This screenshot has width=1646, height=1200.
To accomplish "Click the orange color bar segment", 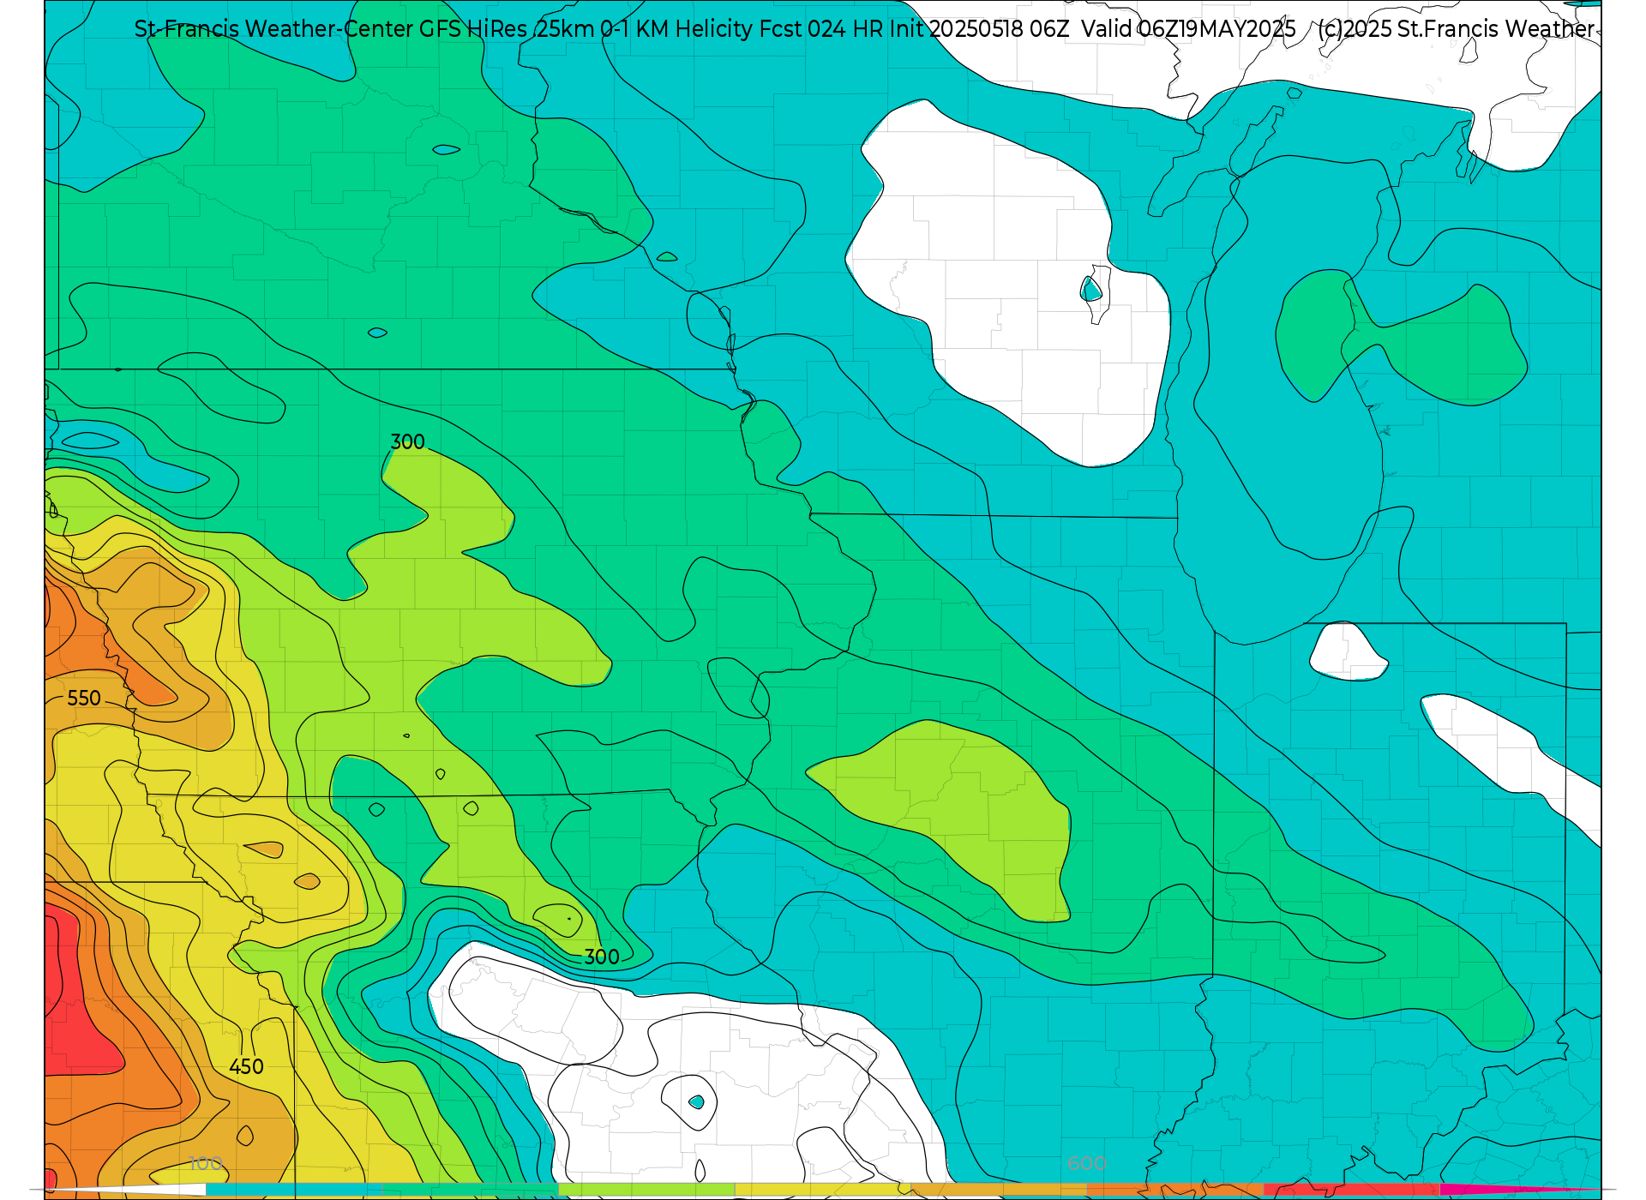I will point(1176,1190).
